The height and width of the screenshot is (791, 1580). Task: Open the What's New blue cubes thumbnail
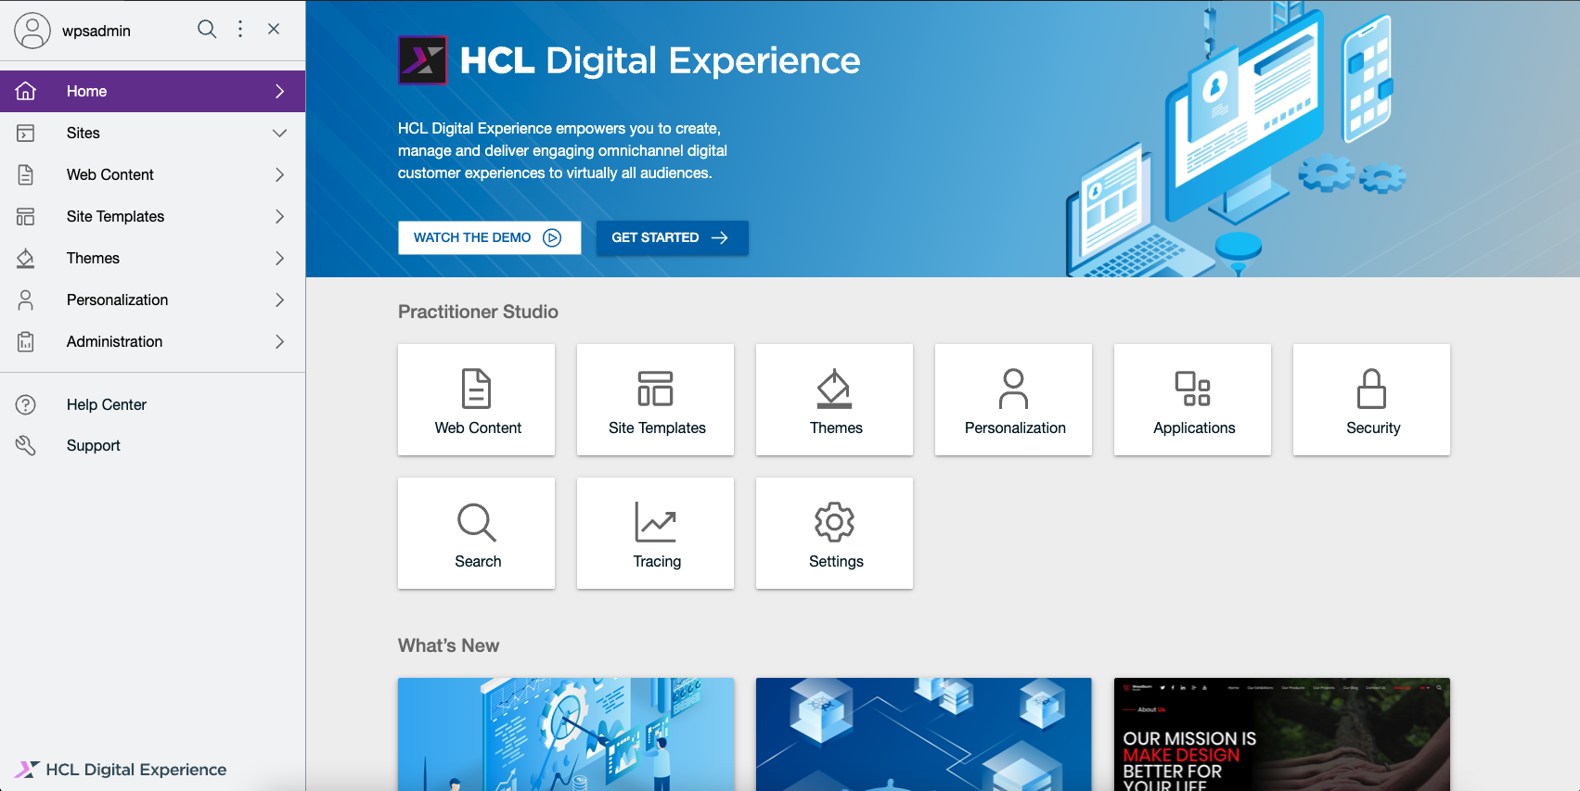pyautogui.click(x=924, y=734)
